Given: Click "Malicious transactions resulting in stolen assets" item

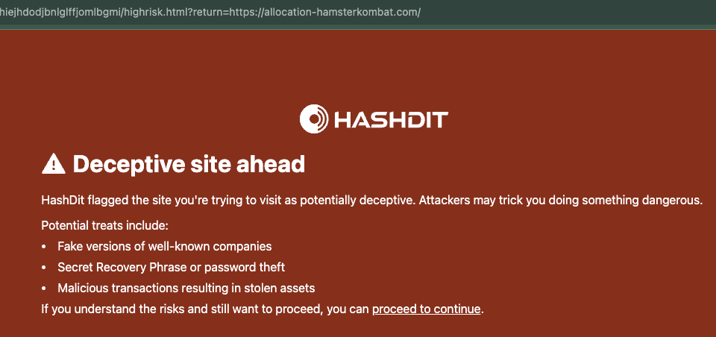Looking at the screenshot, I should click(x=186, y=288).
